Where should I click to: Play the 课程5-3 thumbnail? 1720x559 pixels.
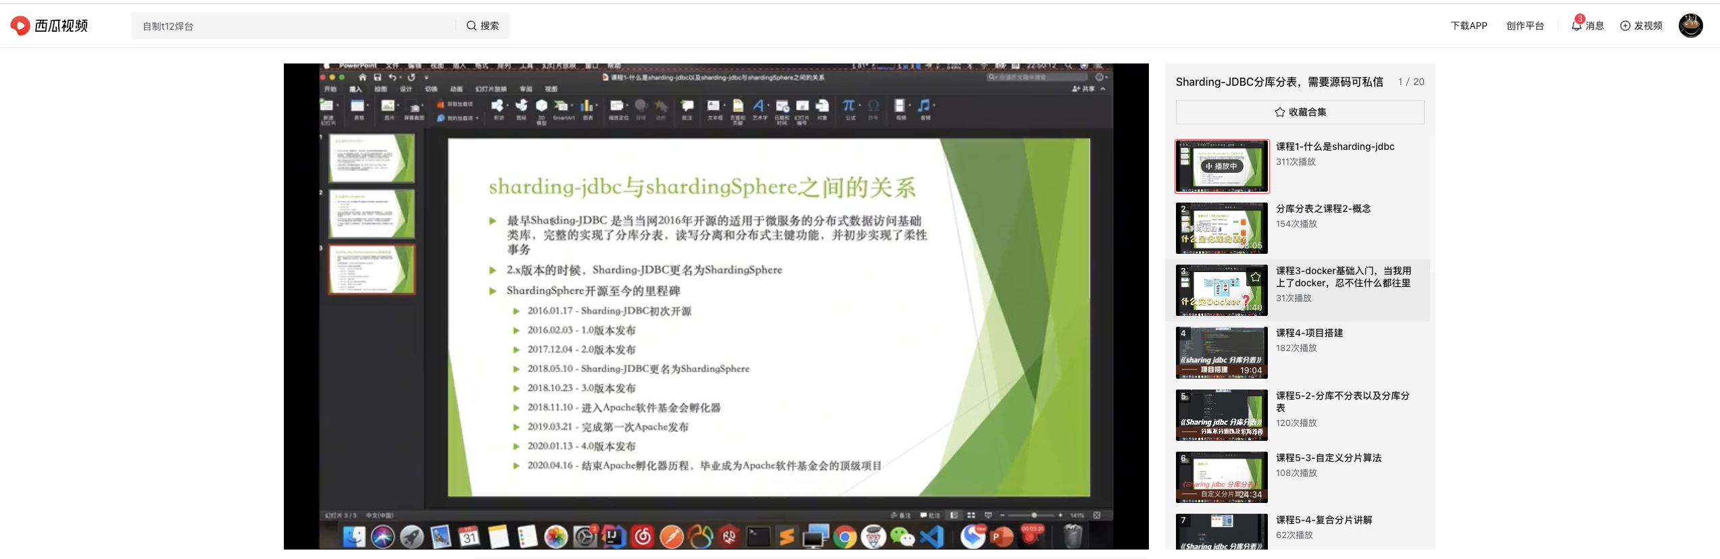tap(1222, 477)
